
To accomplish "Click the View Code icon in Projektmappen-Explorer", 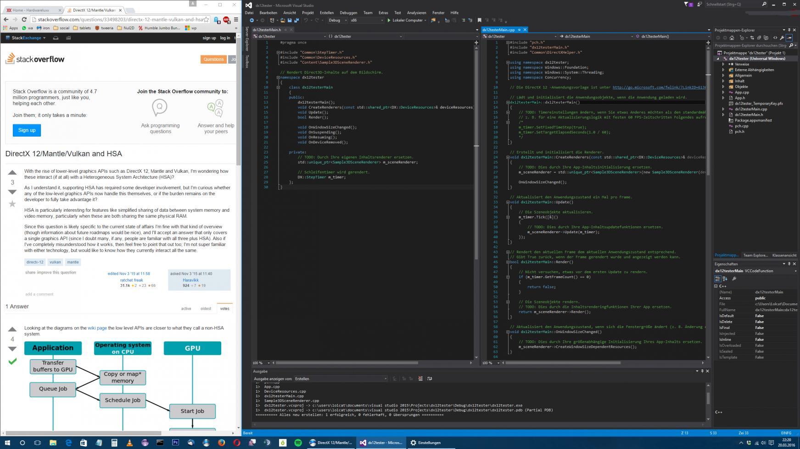I will [775, 38].
